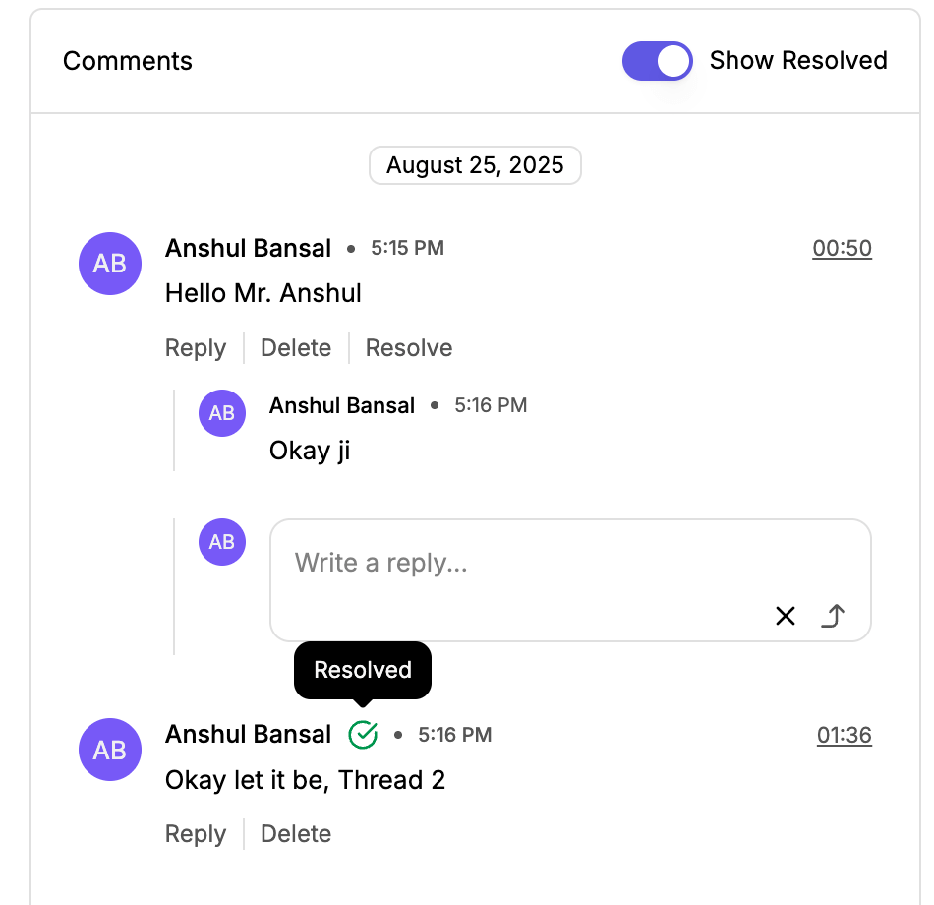Click the August 25, 2025 date badge
Viewport: 934px width, 905px height.
[475, 165]
